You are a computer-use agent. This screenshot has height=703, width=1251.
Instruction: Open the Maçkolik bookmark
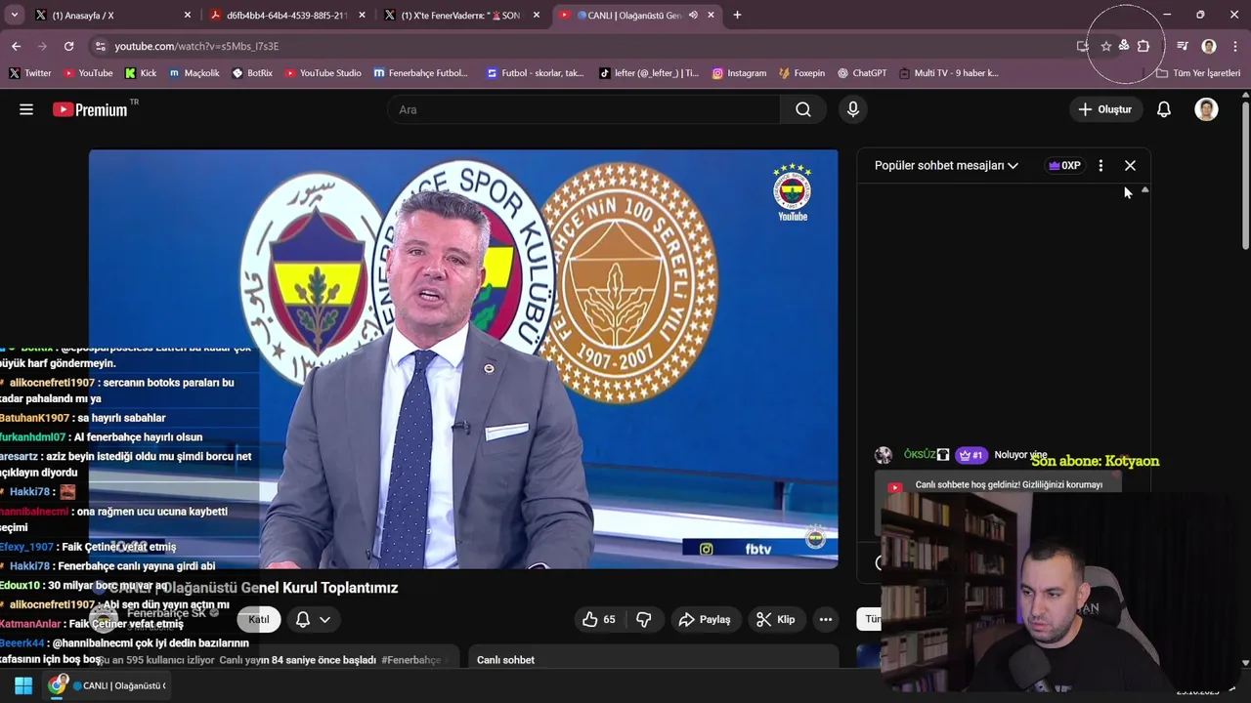[x=194, y=73]
